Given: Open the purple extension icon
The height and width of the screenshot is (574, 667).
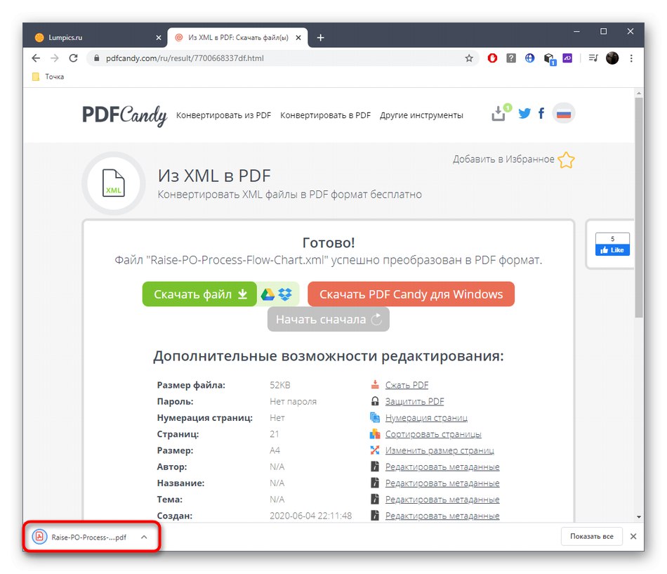Looking at the screenshot, I should coord(567,58).
